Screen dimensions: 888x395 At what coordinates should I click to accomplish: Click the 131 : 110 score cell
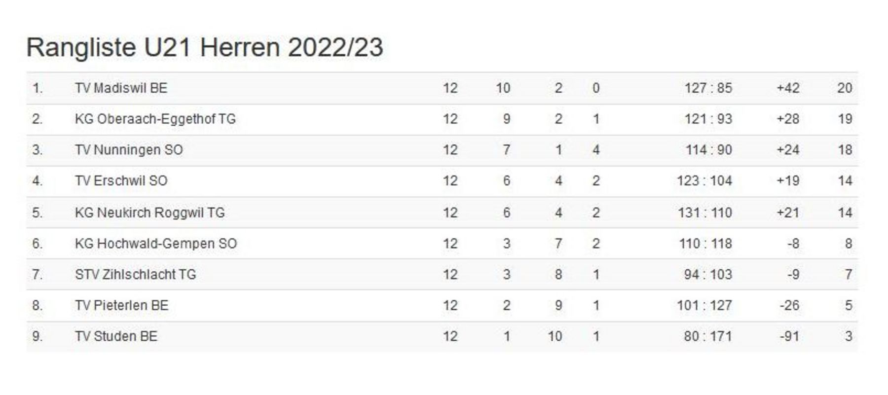[704, 213]
